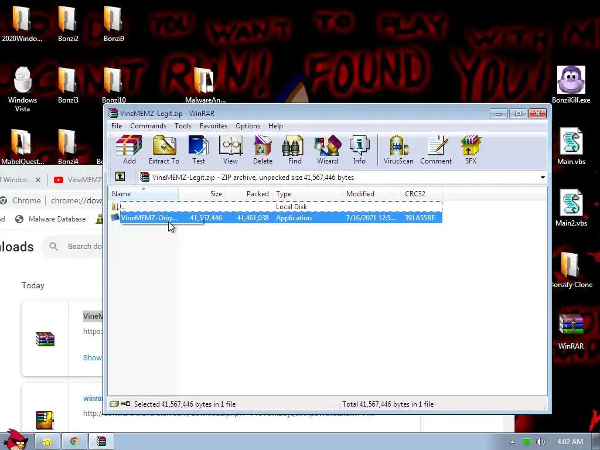Viewport: 600px width, 450px height.
Task: Expand the archive path dropdown arrow
Action: (543, 178)
